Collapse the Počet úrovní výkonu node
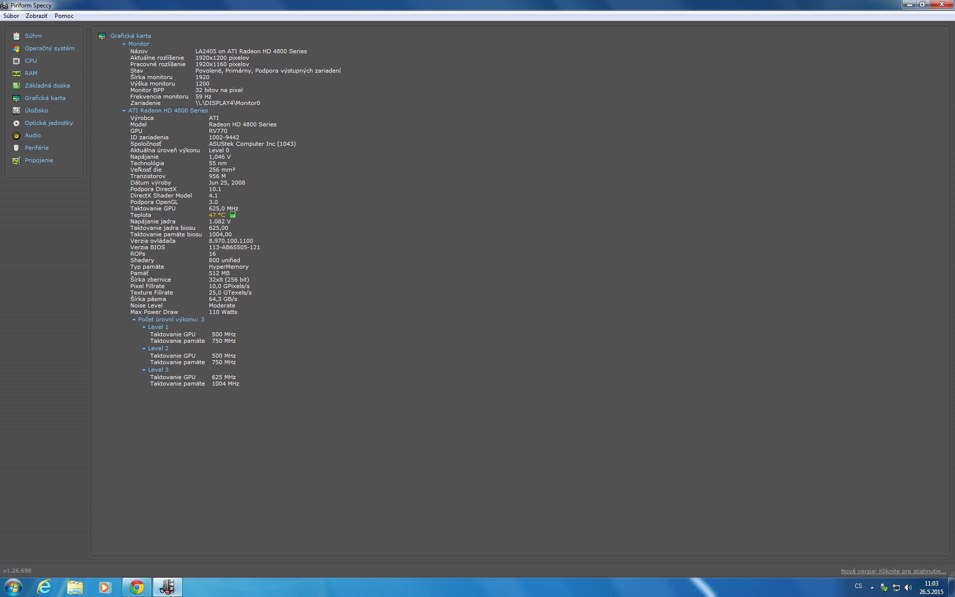The image size is (955, 597). (x=134, y=319)
